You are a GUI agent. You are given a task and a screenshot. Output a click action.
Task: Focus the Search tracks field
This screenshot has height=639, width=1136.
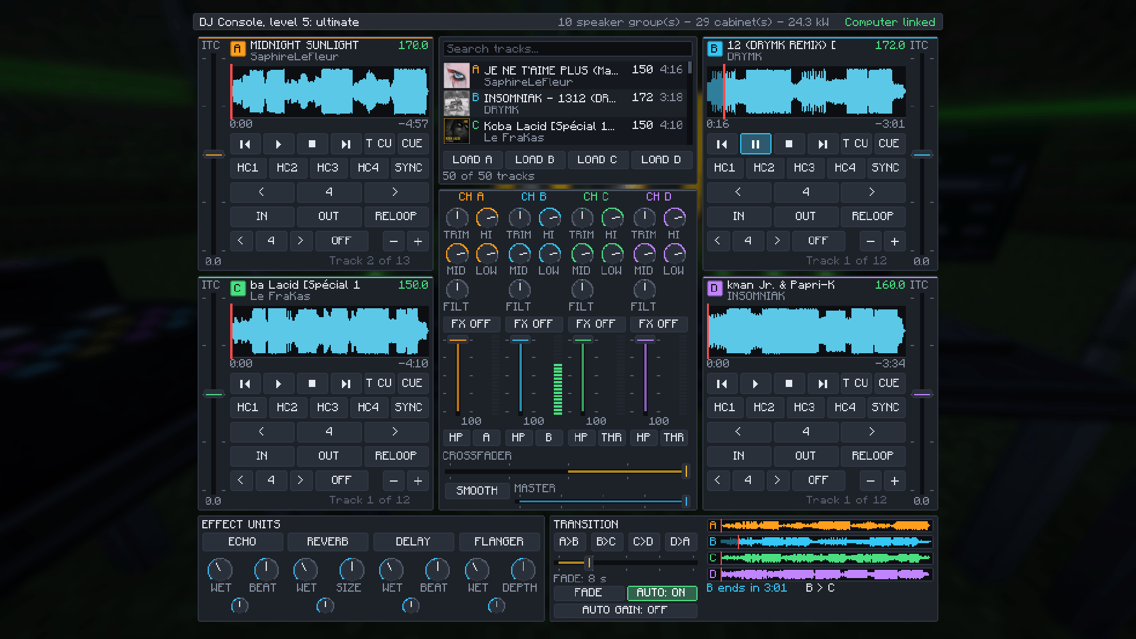pyautogui.click(x=567, y=49)
